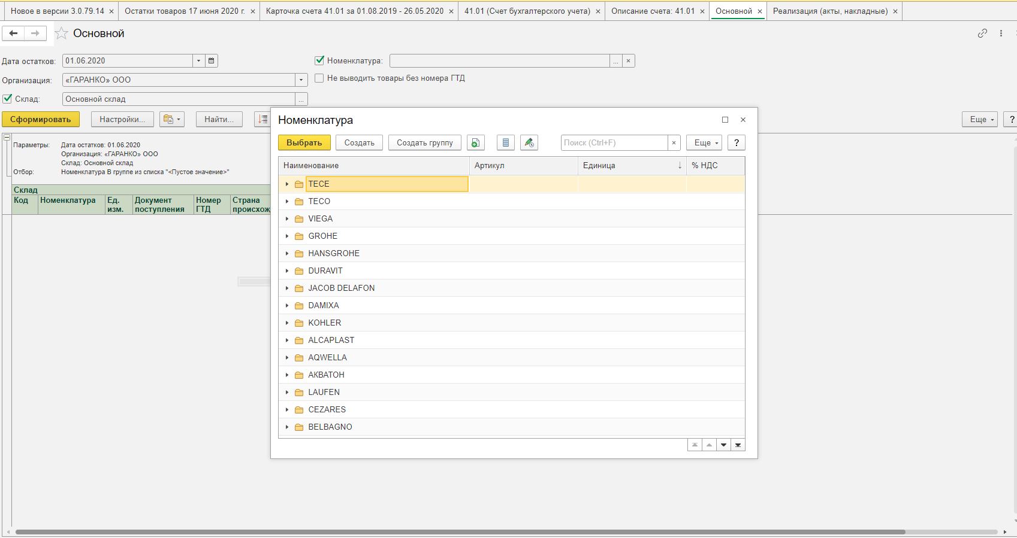
Task: Click the forward navigation arrow
Action: click(35, 34)
